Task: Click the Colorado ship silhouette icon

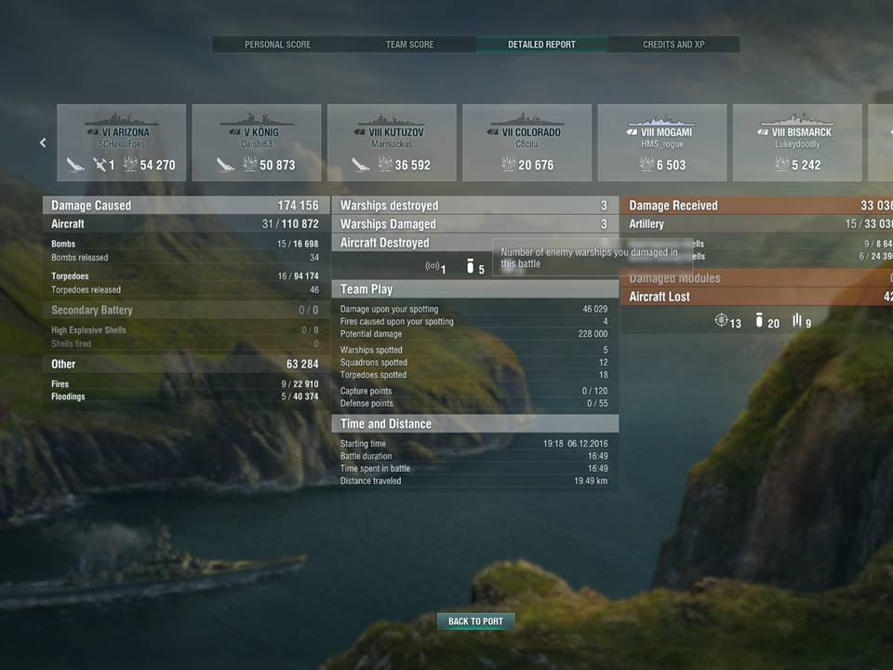Action: click(526, 119)
